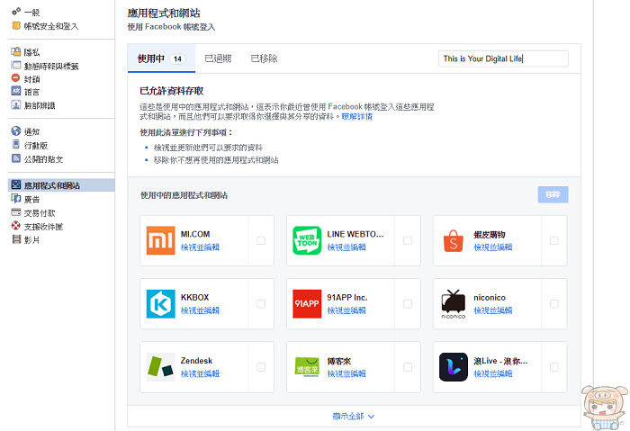Click the 公開的貼文 feed icon
The width and height of the screenshot is (630, 431).
point(16,158)
